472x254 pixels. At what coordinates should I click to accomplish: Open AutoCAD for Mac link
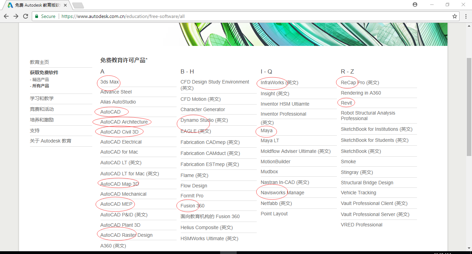[119, 152]
